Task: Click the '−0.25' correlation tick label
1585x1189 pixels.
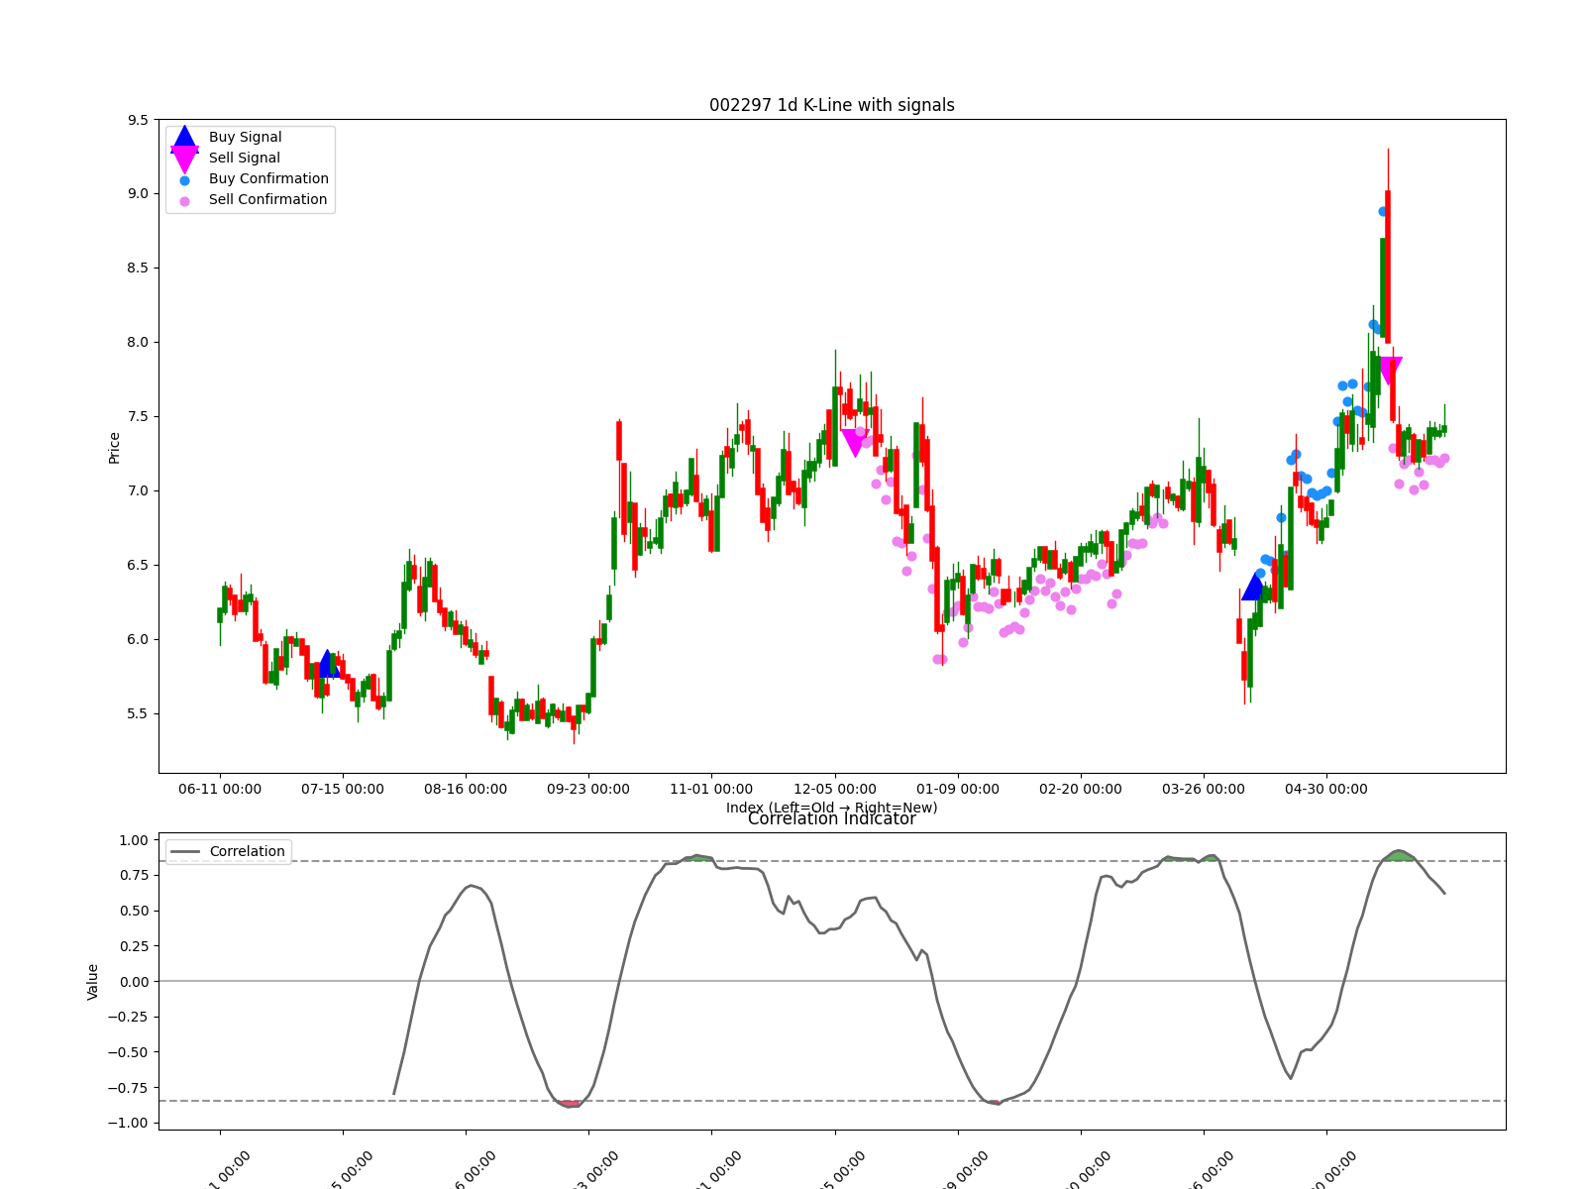Action: (x=127, y=1018)
